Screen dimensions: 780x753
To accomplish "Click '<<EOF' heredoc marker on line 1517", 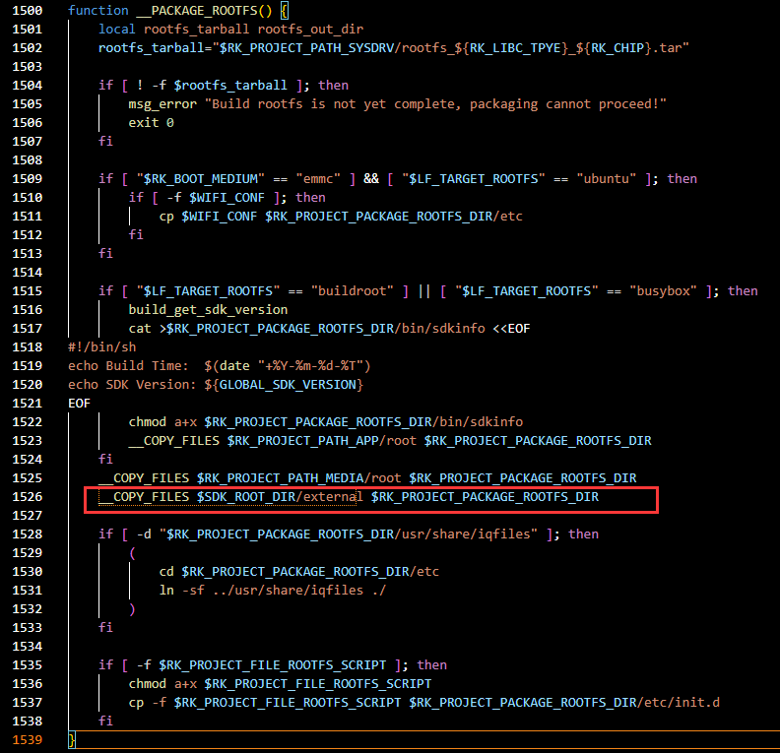I will tap(511, 329).
